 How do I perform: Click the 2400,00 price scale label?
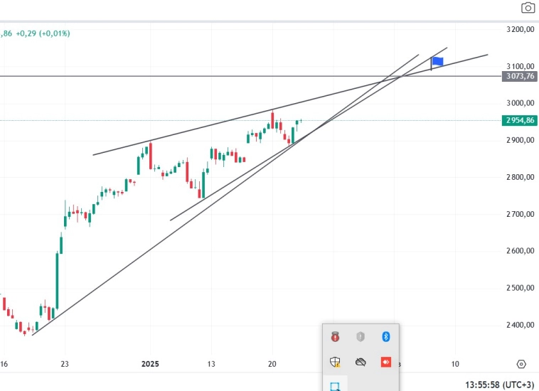(x=521, y=325)
